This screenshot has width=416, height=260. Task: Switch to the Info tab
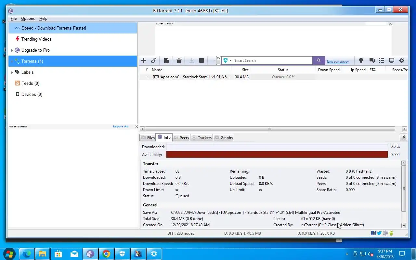pos(164,137)
